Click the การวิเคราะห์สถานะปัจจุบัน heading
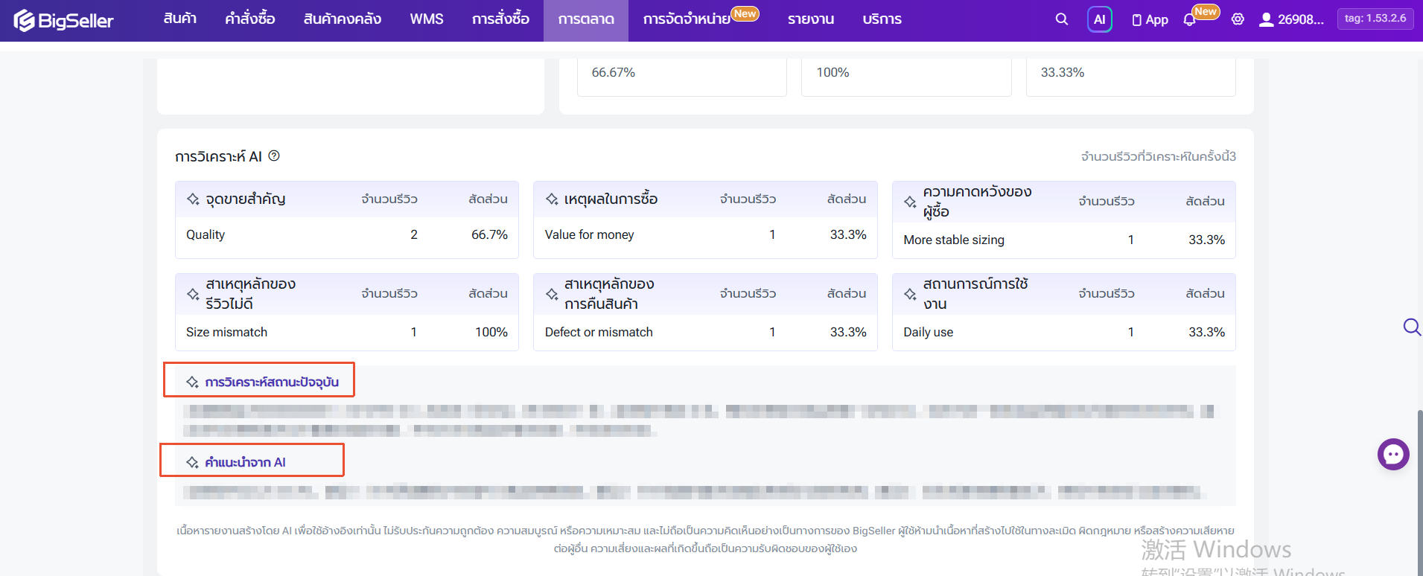The image size is (1423, 576). click(x=272, y=382)
